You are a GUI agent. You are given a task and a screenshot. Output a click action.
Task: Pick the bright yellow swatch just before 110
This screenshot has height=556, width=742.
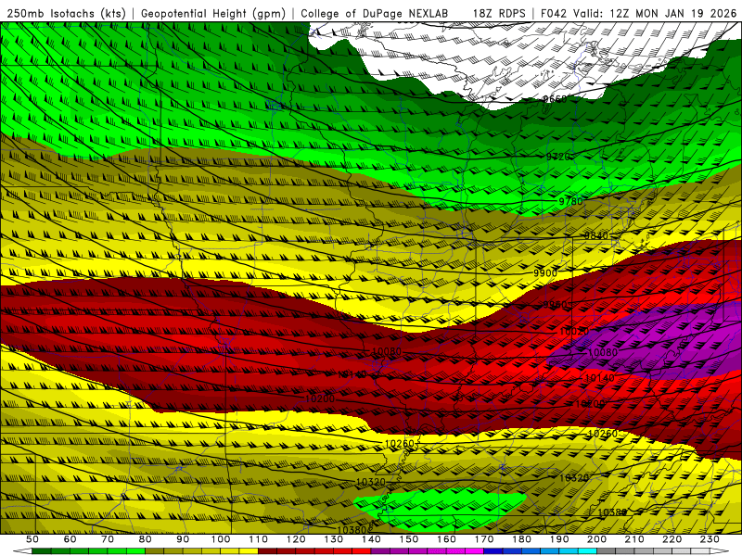[x=249, y=551]
